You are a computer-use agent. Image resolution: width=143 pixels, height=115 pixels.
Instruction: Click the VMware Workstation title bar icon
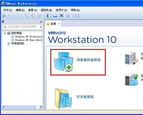3,4
